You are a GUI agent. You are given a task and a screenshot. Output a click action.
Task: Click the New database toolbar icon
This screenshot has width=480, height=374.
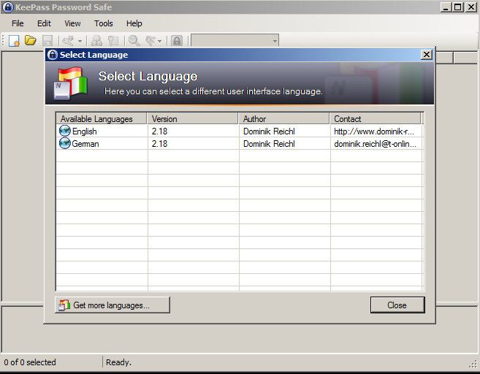click(14, 40)
